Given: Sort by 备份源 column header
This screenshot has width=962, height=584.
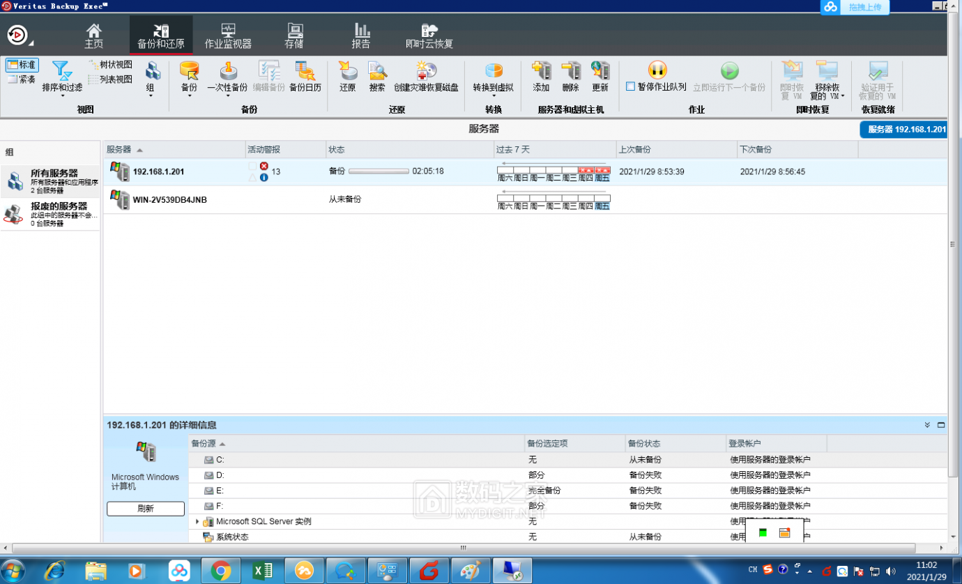Looking at the screenshot, I should [356, 443].
